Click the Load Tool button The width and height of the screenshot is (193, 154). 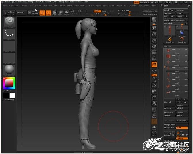(170, 10)
